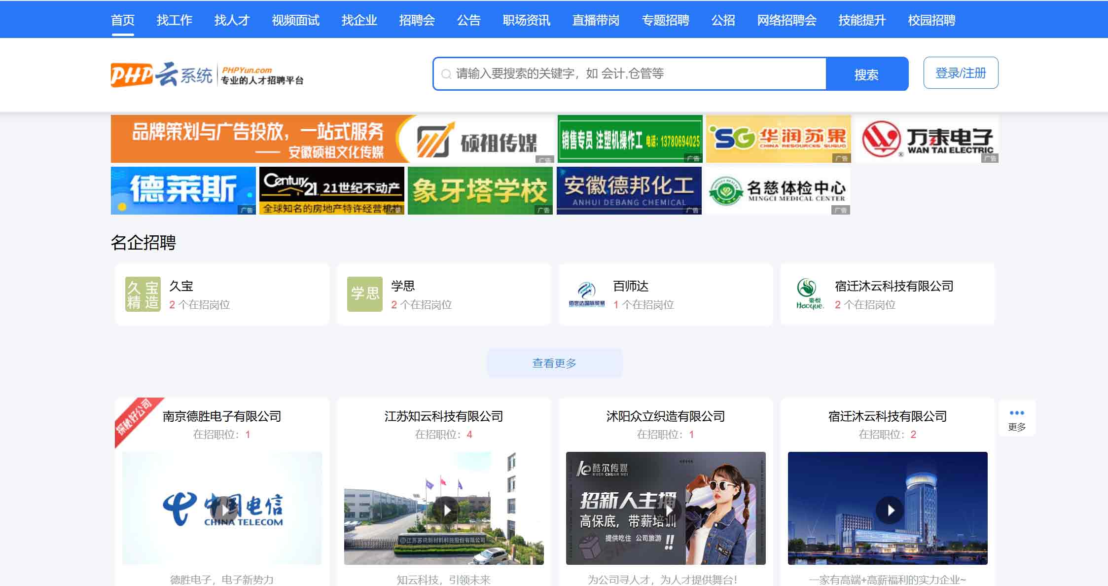1108x586 pixels.
Task: Open the 百师达 company name link
Action: (631, 286)
